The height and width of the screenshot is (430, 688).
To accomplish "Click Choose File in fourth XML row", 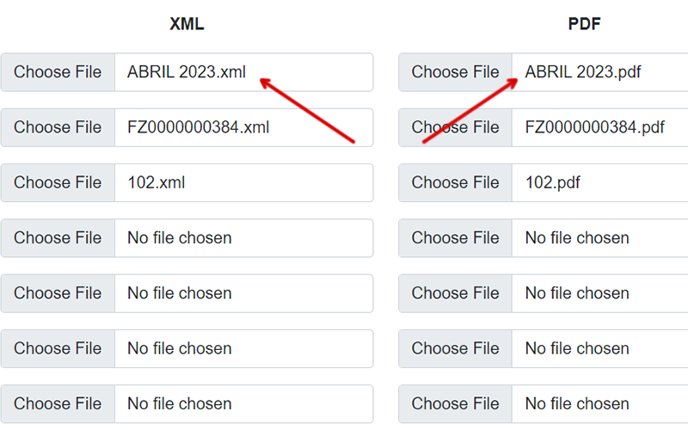I will (x=58, y=237).
